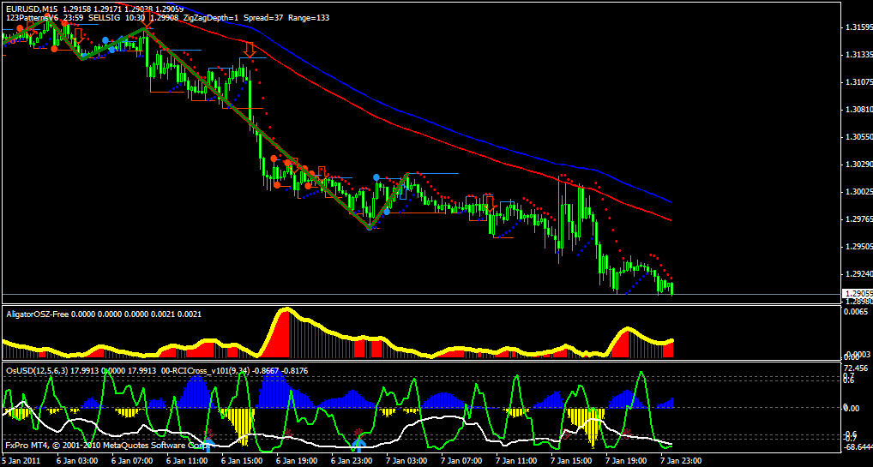Click the ZigZagDepth=1 label
Viewport: 873px width, 467px height.
(211, 18)
